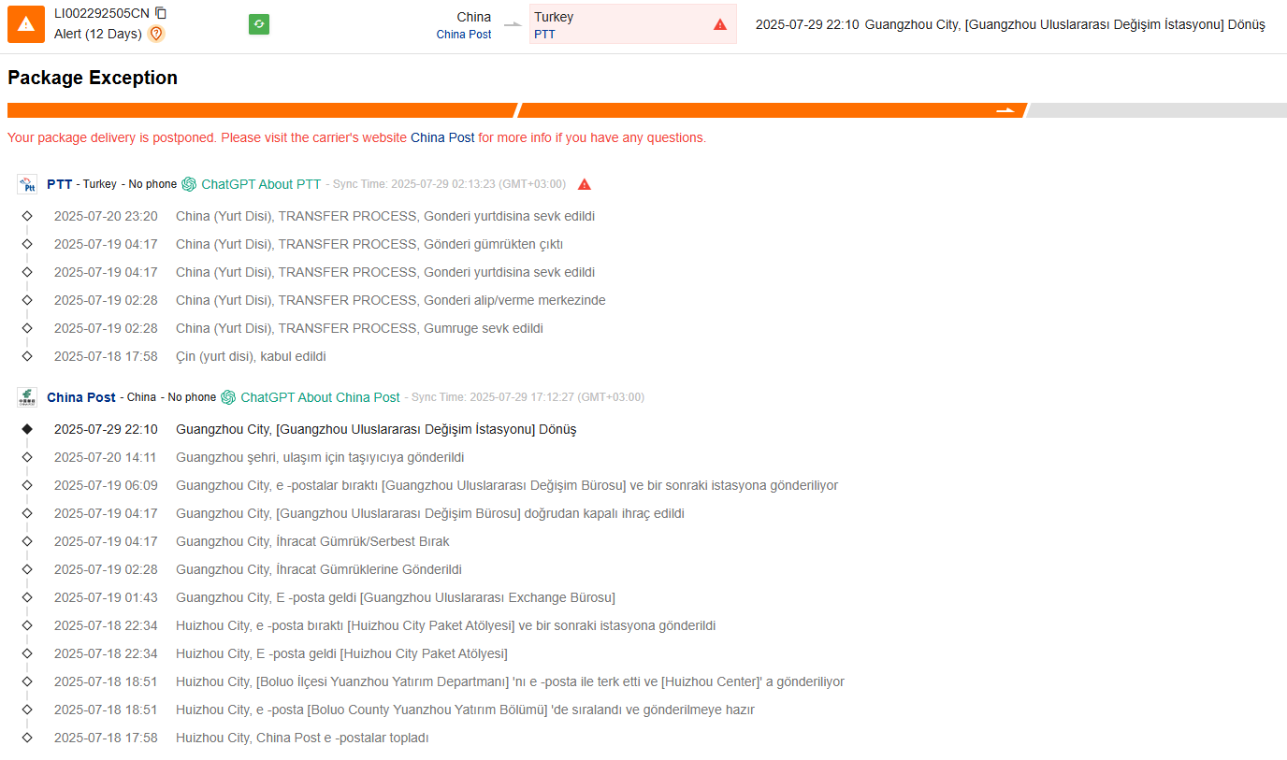
Task: Click the diamond marker for 2025-07-20 23:20 event
Action: tap(27, 216)
